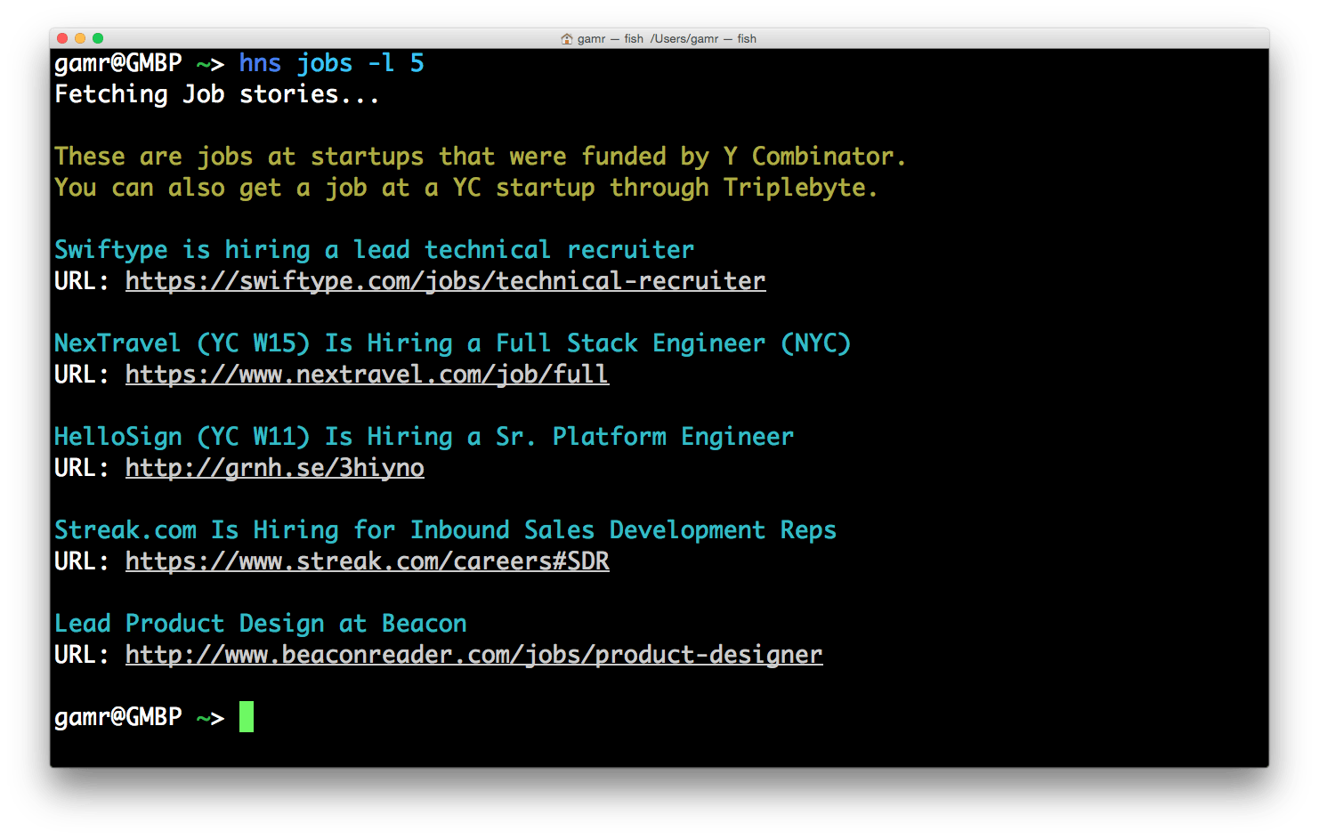Click the 'Swiftype is hiring a lead technical recruiter' title

point(375,250)
